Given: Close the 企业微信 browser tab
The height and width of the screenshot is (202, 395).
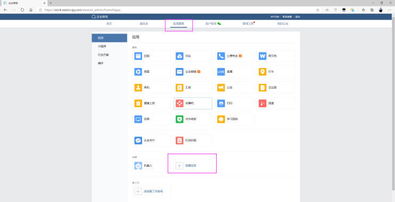Looking at the screenshot, I should pos(44,3).
